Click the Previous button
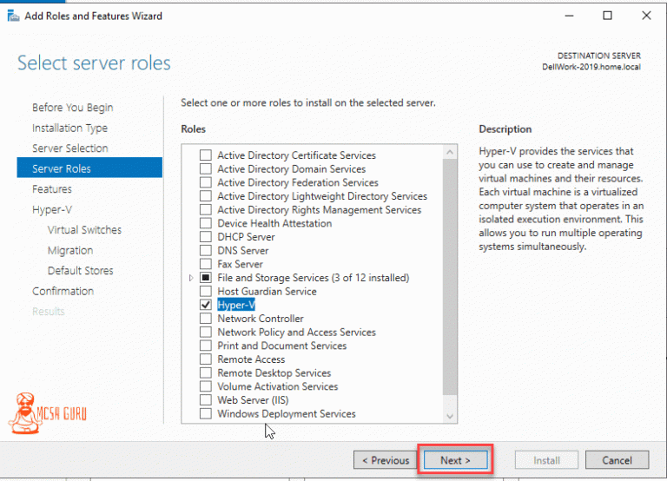The width and height of the screenshot is (667, 481). coord(386,460)
